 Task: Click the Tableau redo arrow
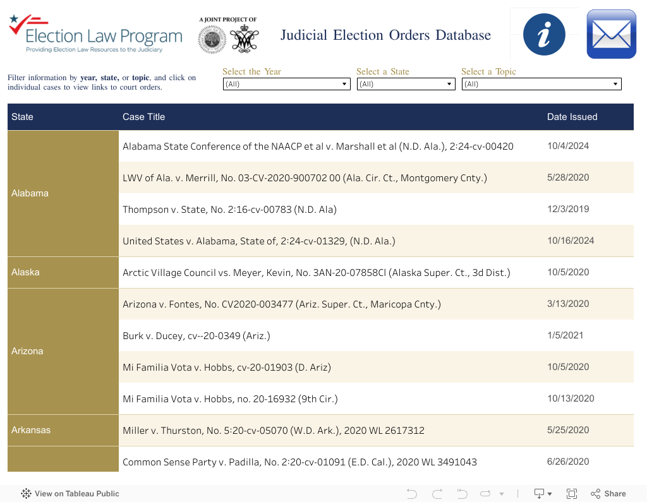[x=437, y=494]
